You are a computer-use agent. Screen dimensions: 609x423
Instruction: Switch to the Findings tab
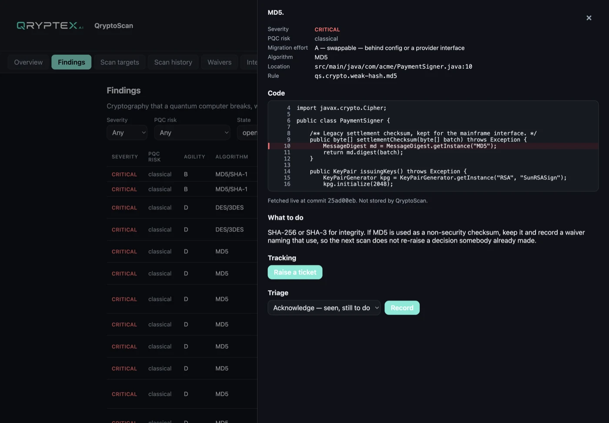71,62
